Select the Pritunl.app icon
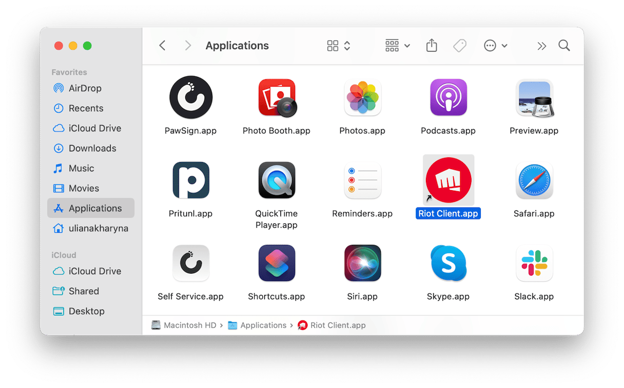624x388 pixels. [x=191, y=180]
